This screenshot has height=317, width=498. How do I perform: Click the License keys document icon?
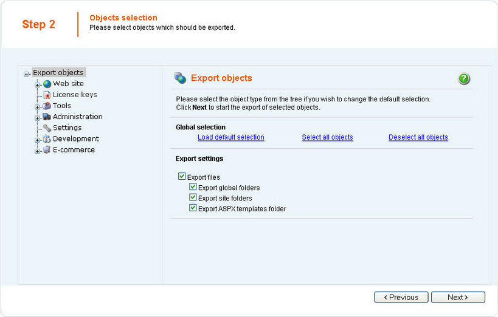[47, 95]
